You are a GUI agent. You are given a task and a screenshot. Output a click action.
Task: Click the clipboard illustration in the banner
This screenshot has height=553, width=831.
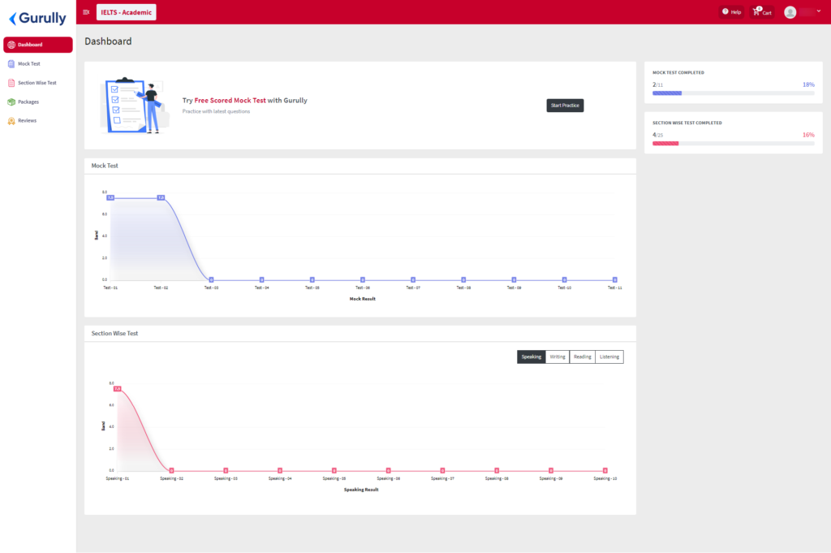136,105
